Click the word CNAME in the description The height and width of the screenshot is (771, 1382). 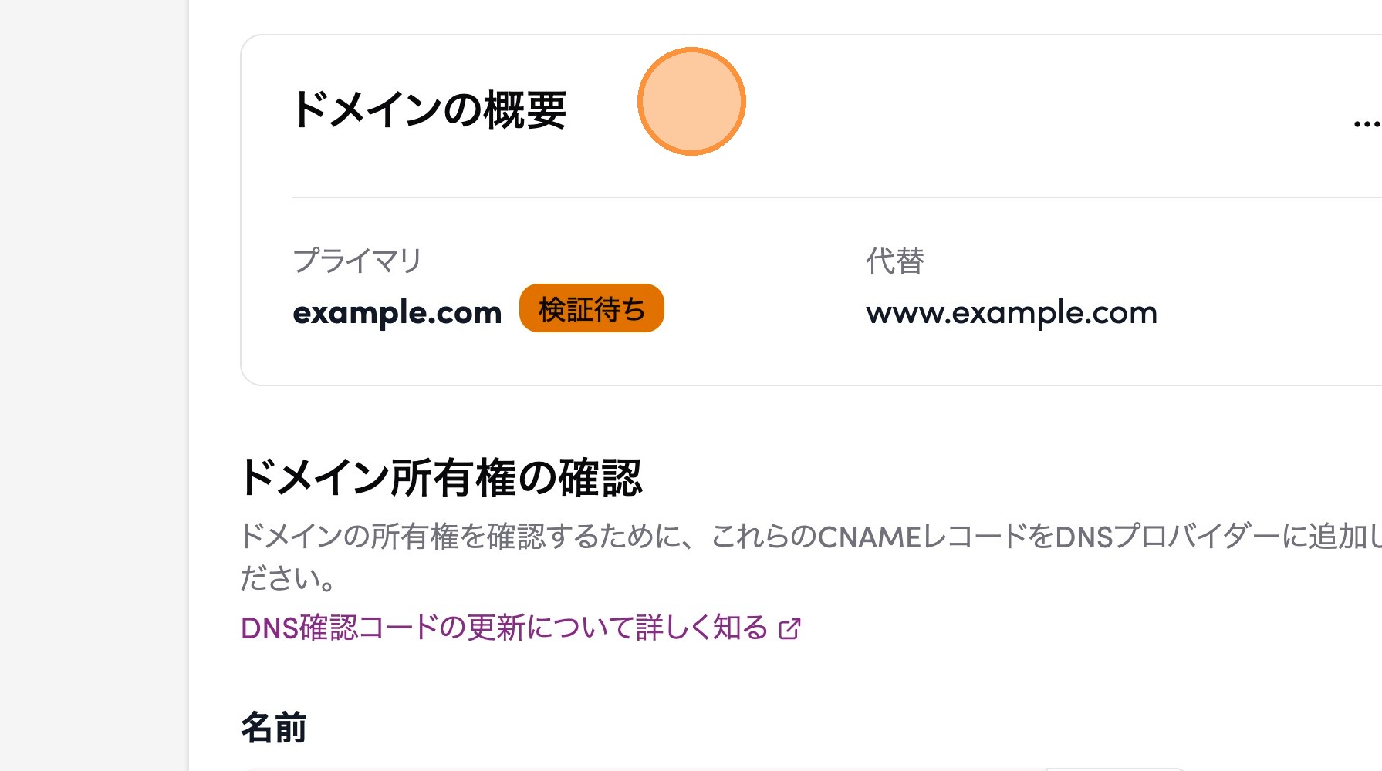pos(869,537)
